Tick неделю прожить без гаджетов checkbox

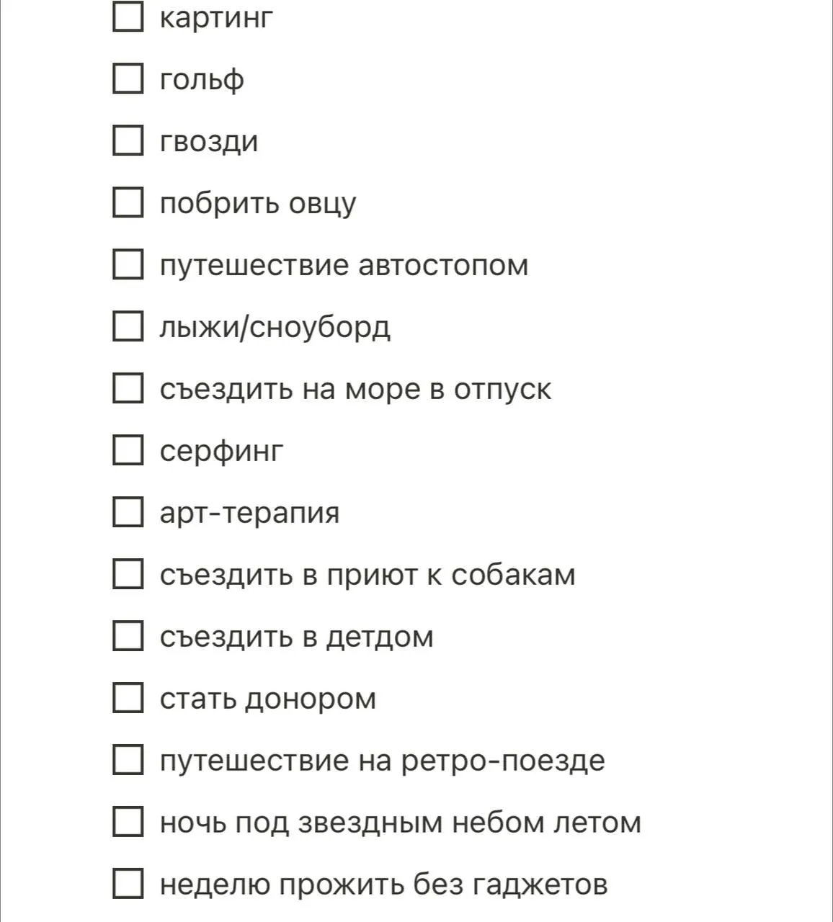point(128,884)
